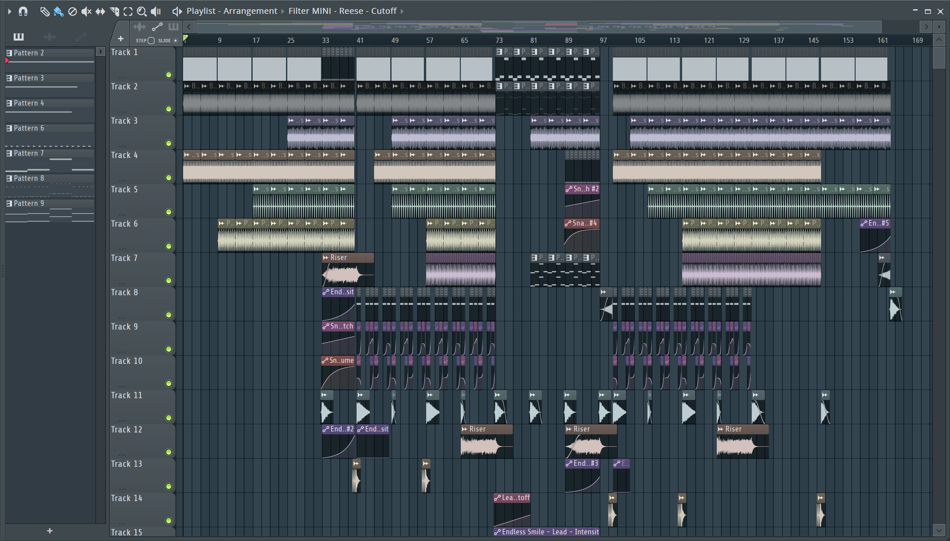The height and width of the screenshot is (541, 950).
Task: Mute Track 5 with its green LED
Action: point(169,212)
